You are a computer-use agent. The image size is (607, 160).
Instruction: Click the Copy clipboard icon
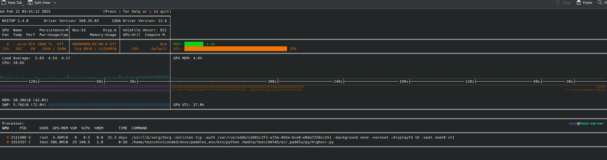click(558, 2)
